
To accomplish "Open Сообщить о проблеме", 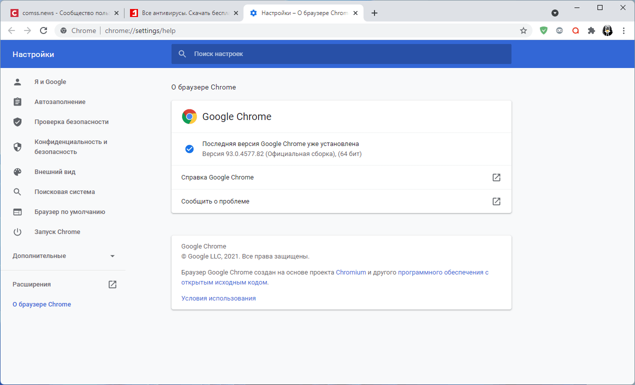I will (x=341, y=201).
